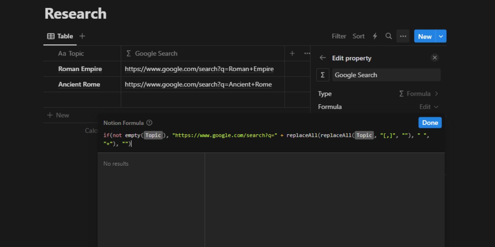495x247 pixels.
Task: Close the Edit property panel
Action: [x=435, y=58]
